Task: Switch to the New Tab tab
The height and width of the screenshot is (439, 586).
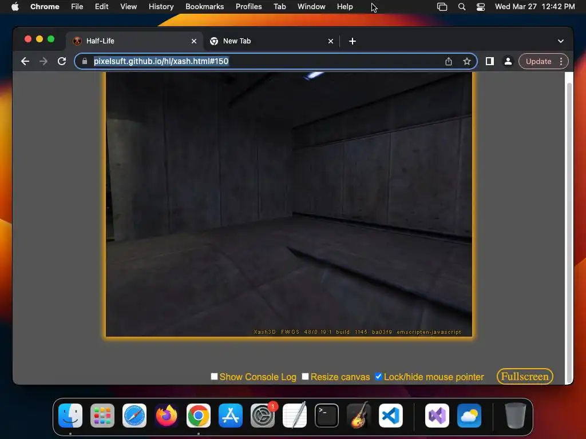Action: pos(271,41)
